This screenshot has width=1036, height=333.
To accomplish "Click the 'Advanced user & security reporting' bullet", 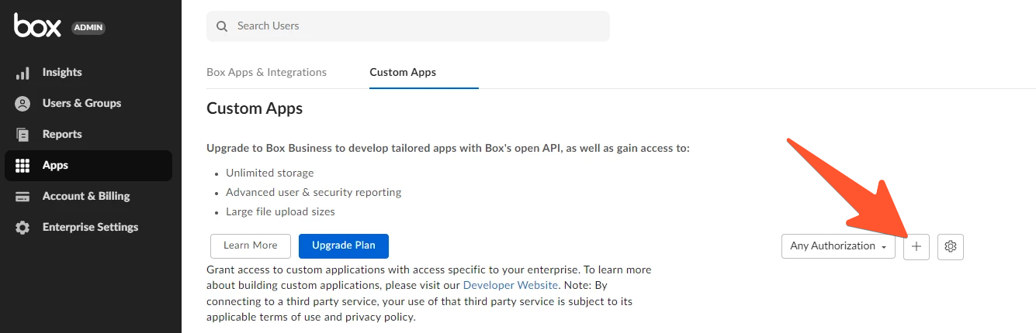I will click(x=314, y=192).
